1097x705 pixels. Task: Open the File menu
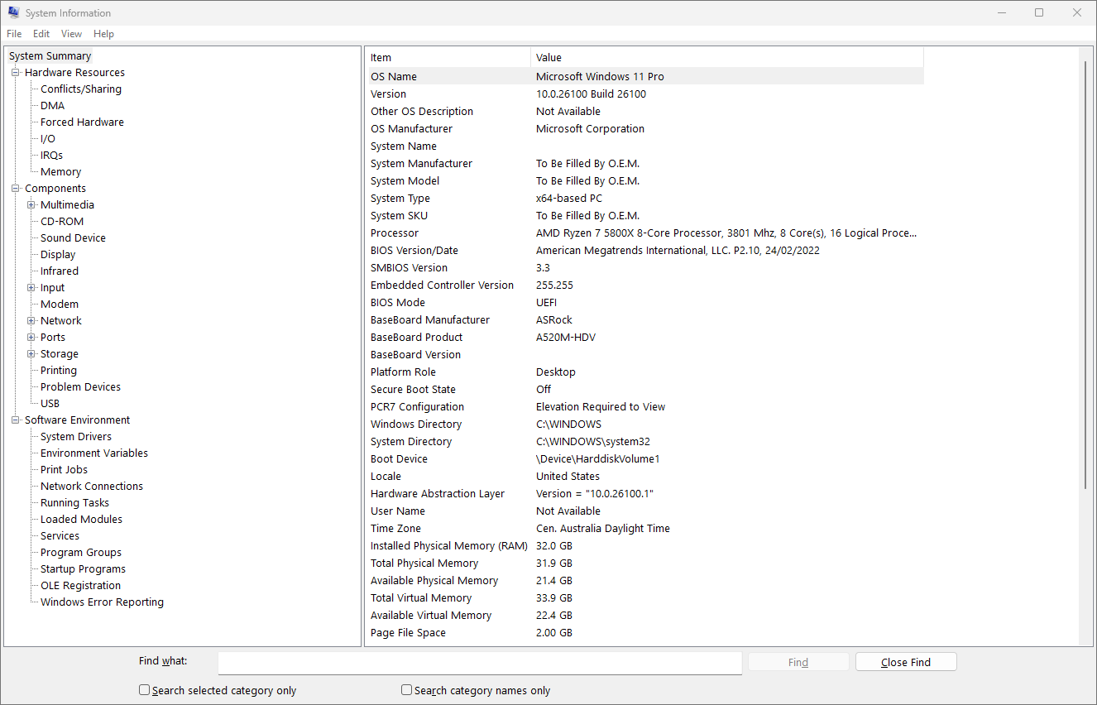[x=14, y=33]
